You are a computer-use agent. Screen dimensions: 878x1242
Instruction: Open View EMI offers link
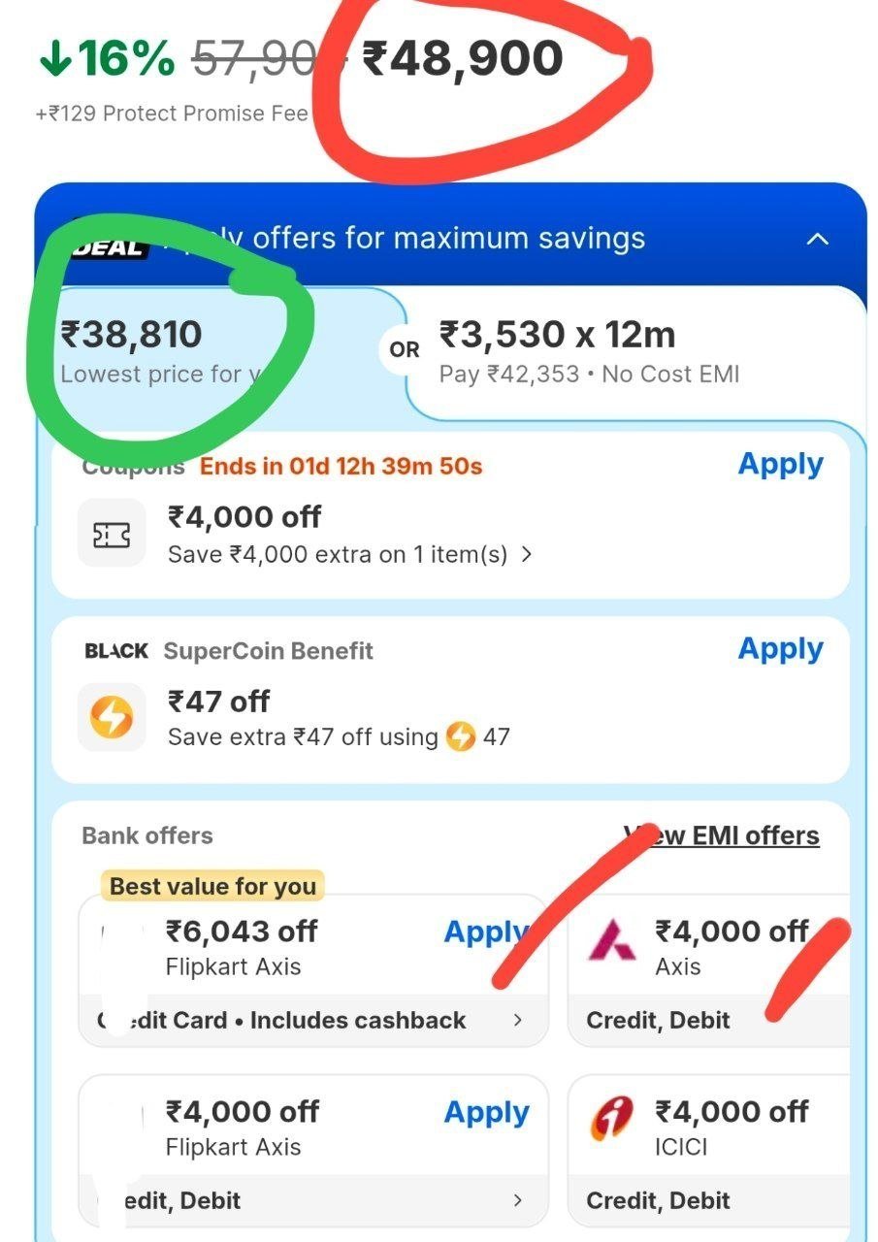(x=722, y=835)
